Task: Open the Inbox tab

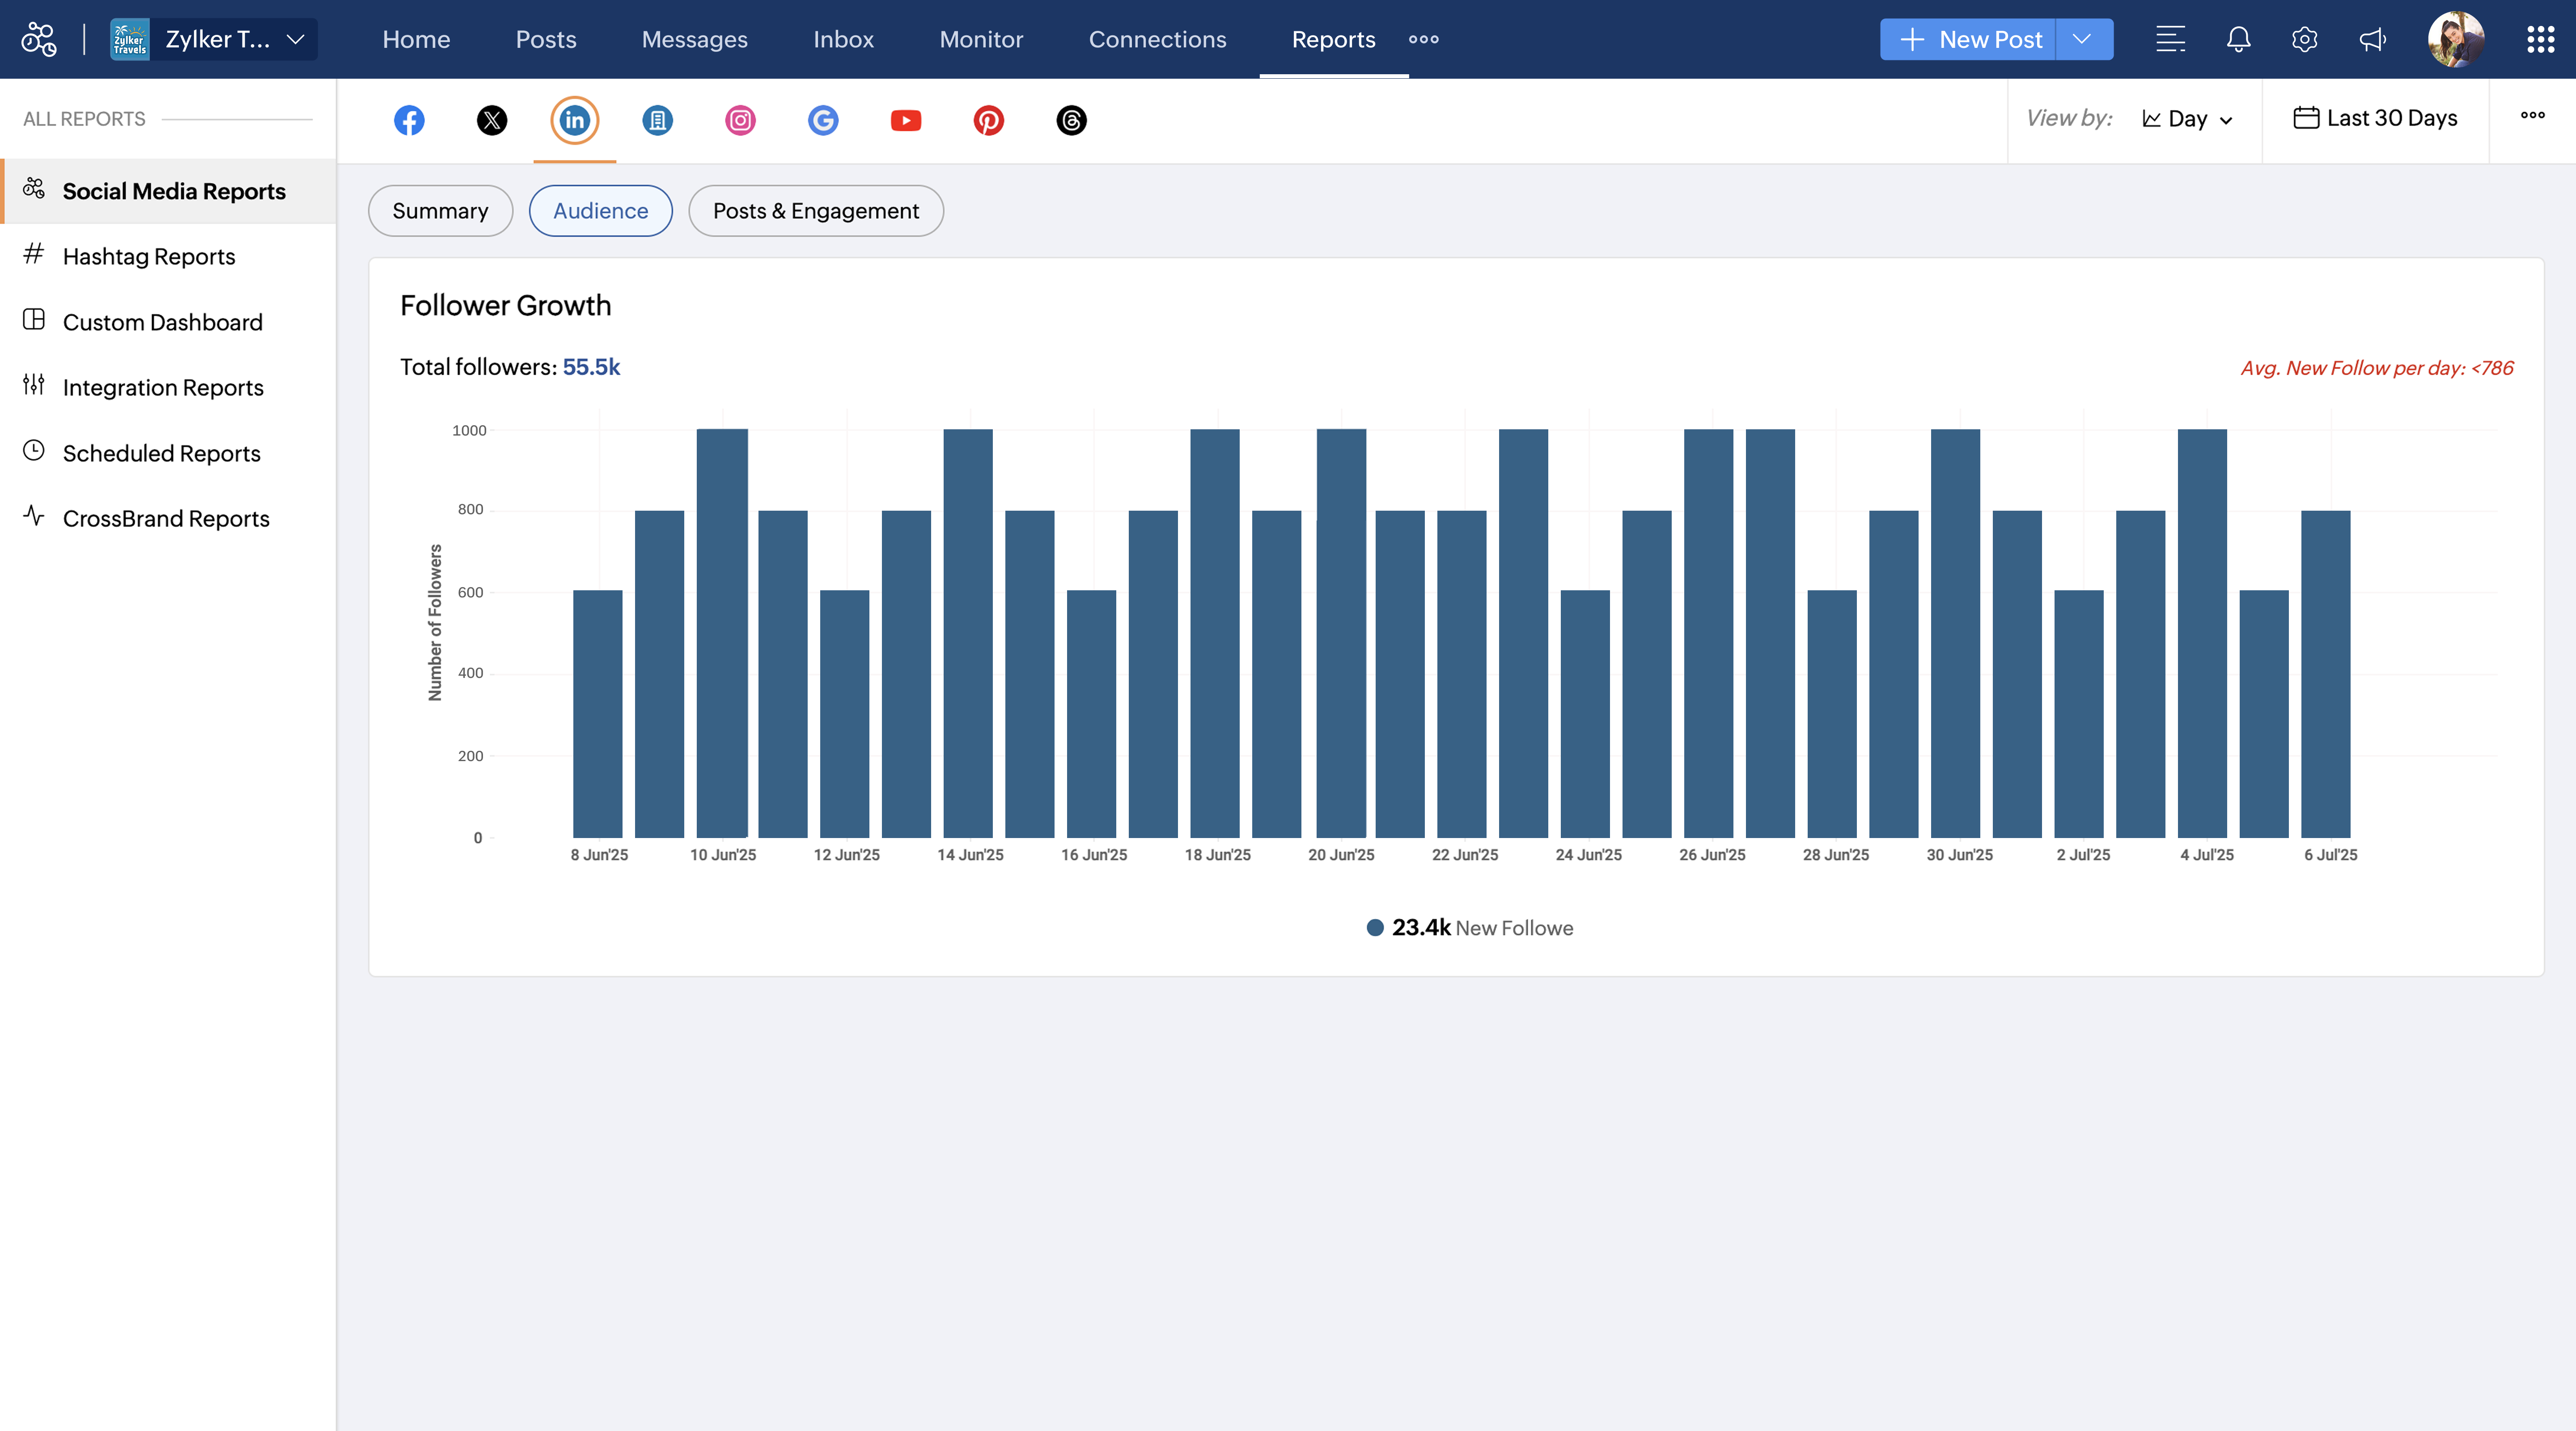Action: click(844, 39)
